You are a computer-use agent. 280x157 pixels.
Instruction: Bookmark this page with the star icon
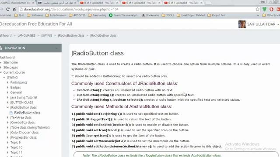click(x=257, y=9)
